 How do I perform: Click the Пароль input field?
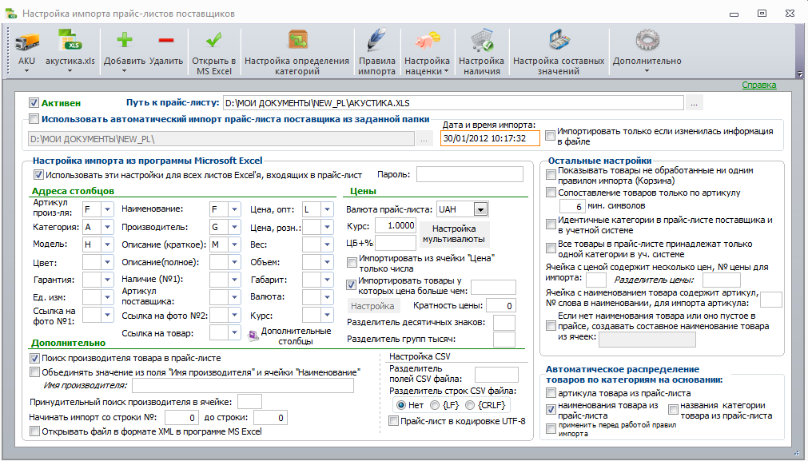click(x=469, y=175)
